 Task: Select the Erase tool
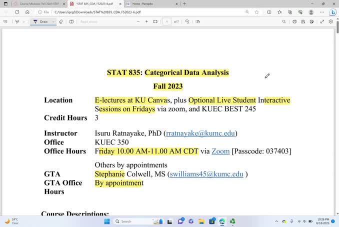tap(61, 21)
